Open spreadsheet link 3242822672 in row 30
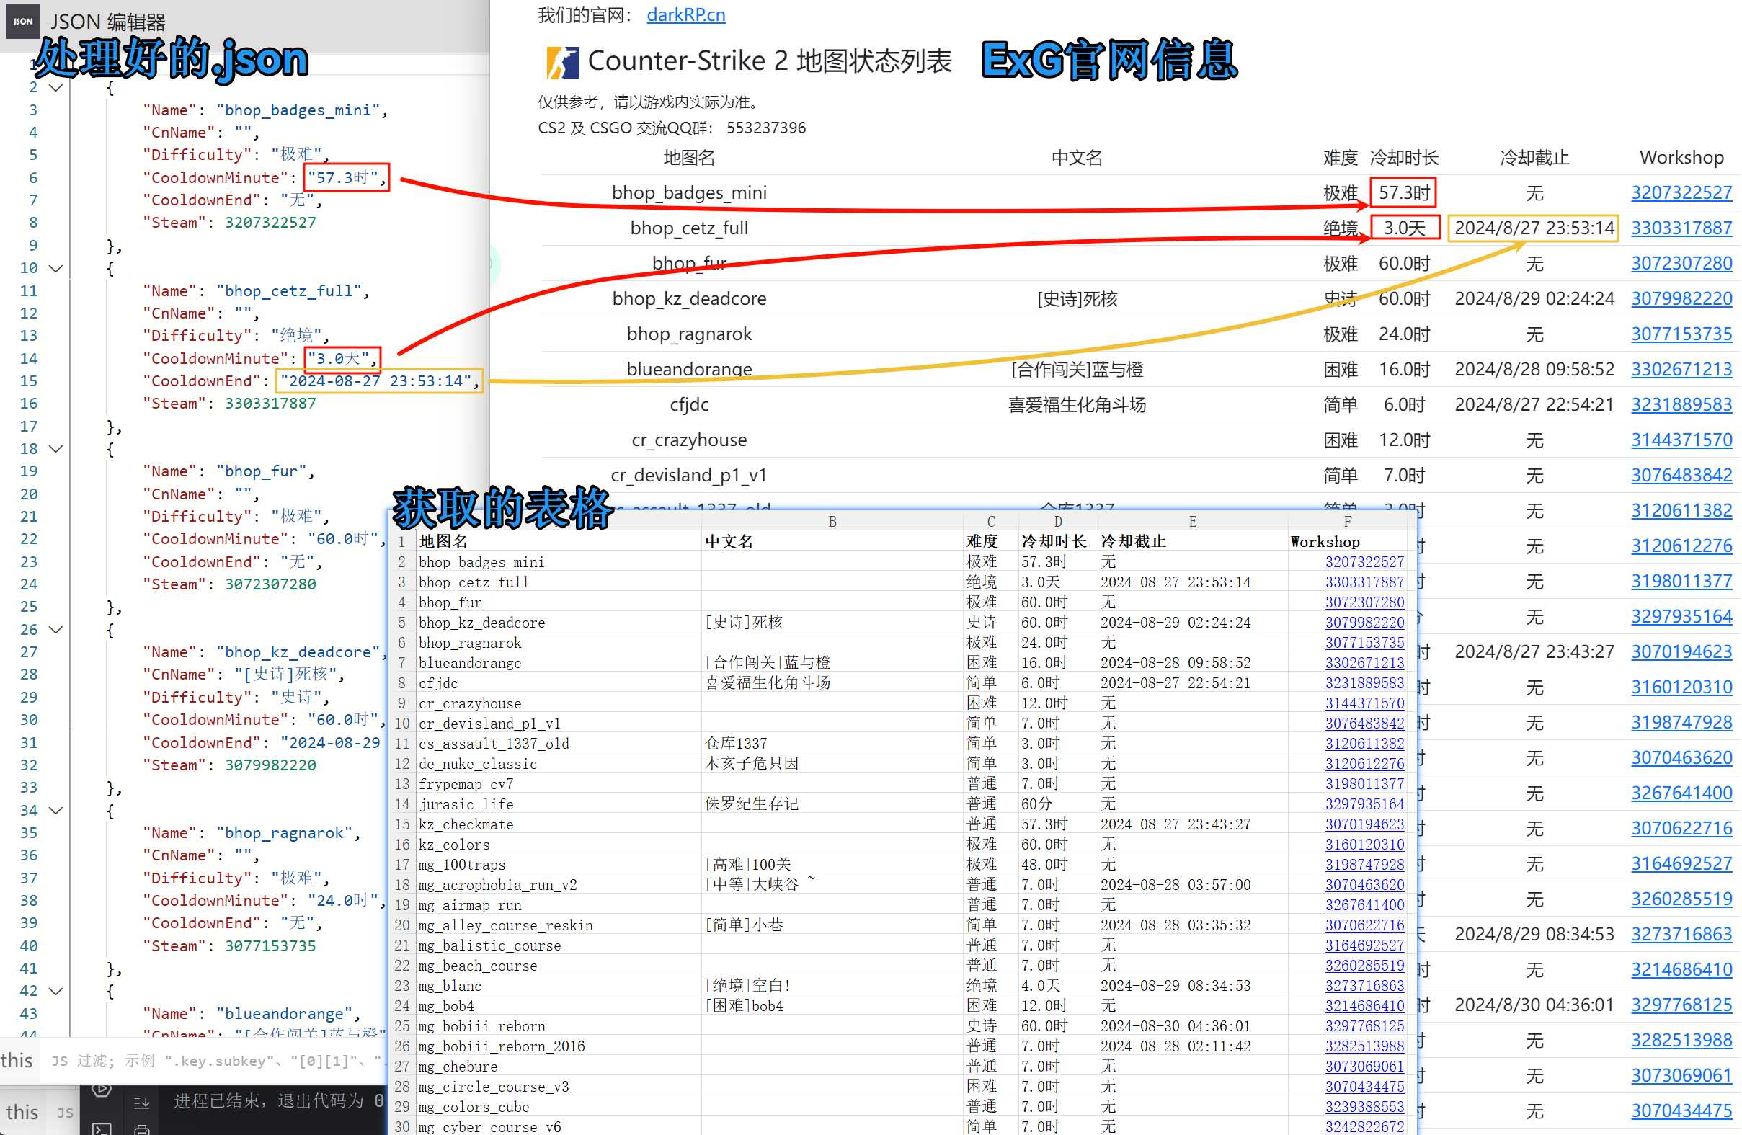 1364,1127
